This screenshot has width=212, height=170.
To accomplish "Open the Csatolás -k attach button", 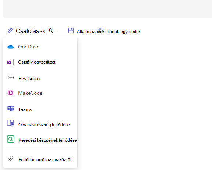I will (x=26, y=31).
